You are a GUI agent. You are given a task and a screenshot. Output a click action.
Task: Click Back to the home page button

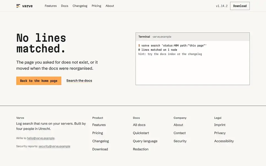tap(39, 81)
